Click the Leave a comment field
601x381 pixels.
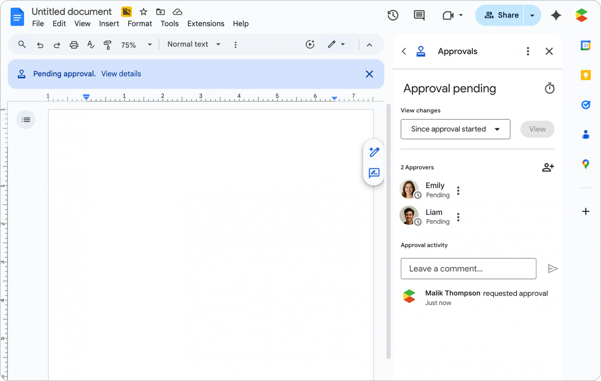(x=468, y=268)
